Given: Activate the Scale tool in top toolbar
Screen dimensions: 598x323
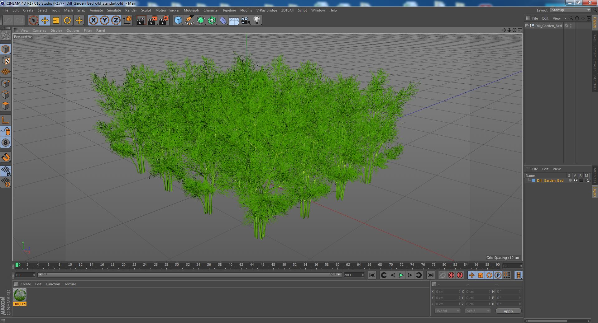Looking at the screenshot, I should tap(56, 21).
